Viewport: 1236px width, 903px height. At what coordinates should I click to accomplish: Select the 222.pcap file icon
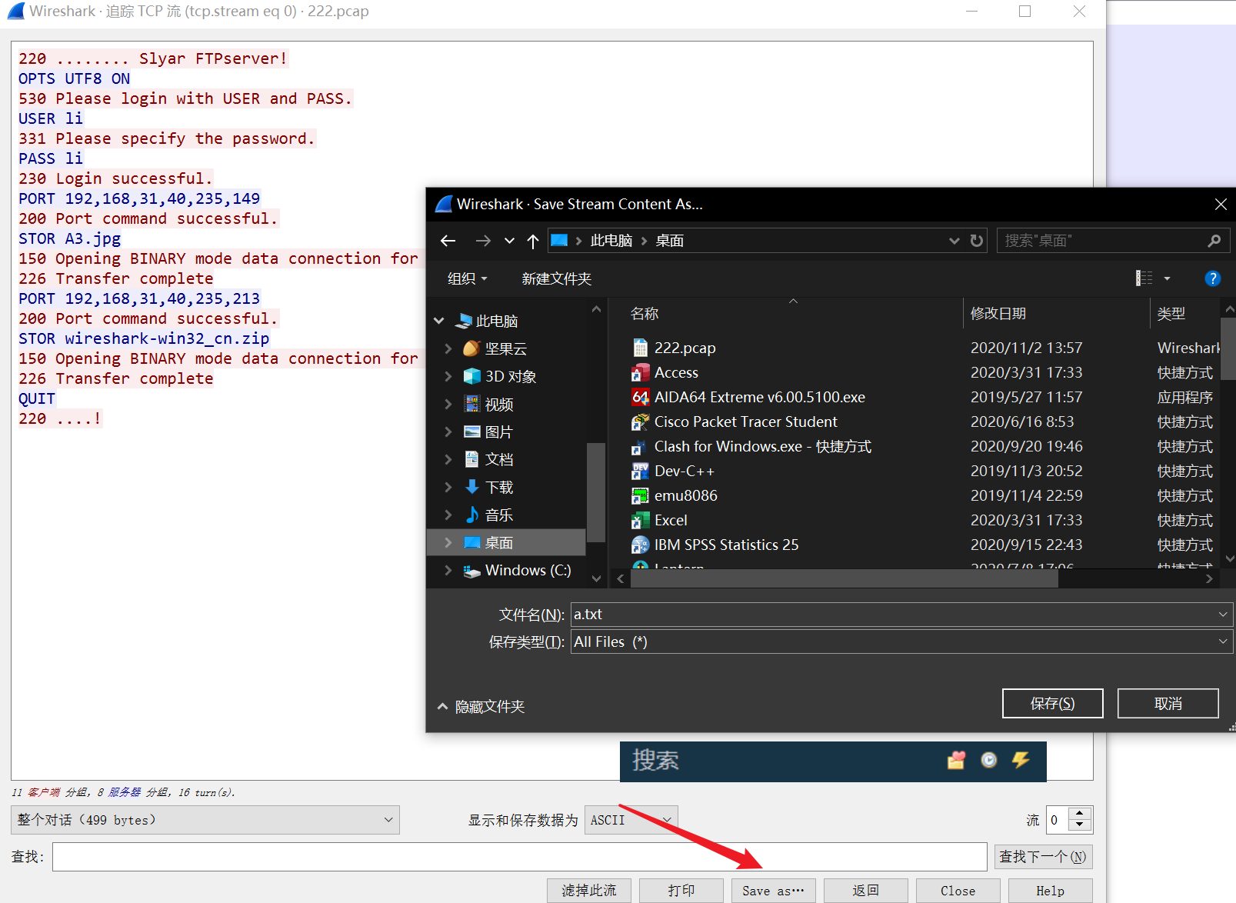(x=640, y=348)
